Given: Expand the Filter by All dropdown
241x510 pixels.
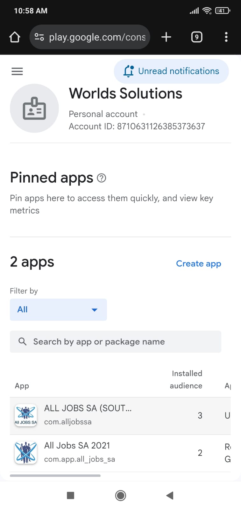Looking at the screenshot, I should pos(58,310).
